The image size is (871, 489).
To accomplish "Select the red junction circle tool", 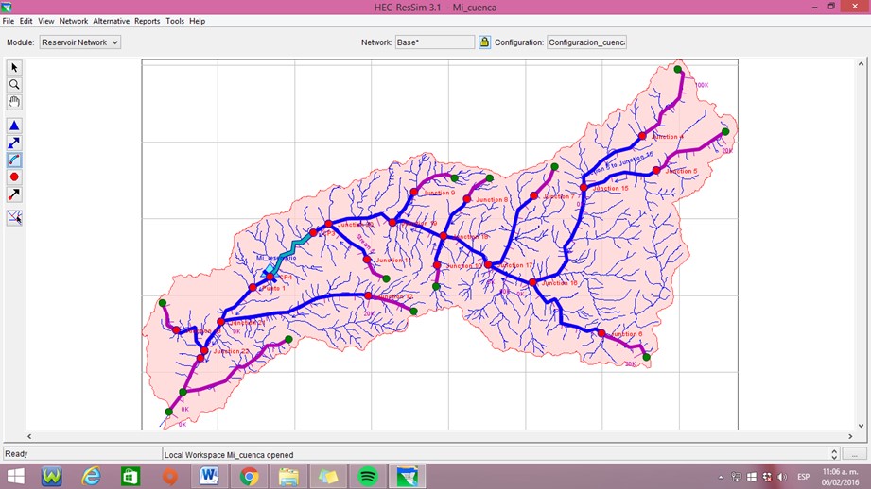I will pos(14,177).
